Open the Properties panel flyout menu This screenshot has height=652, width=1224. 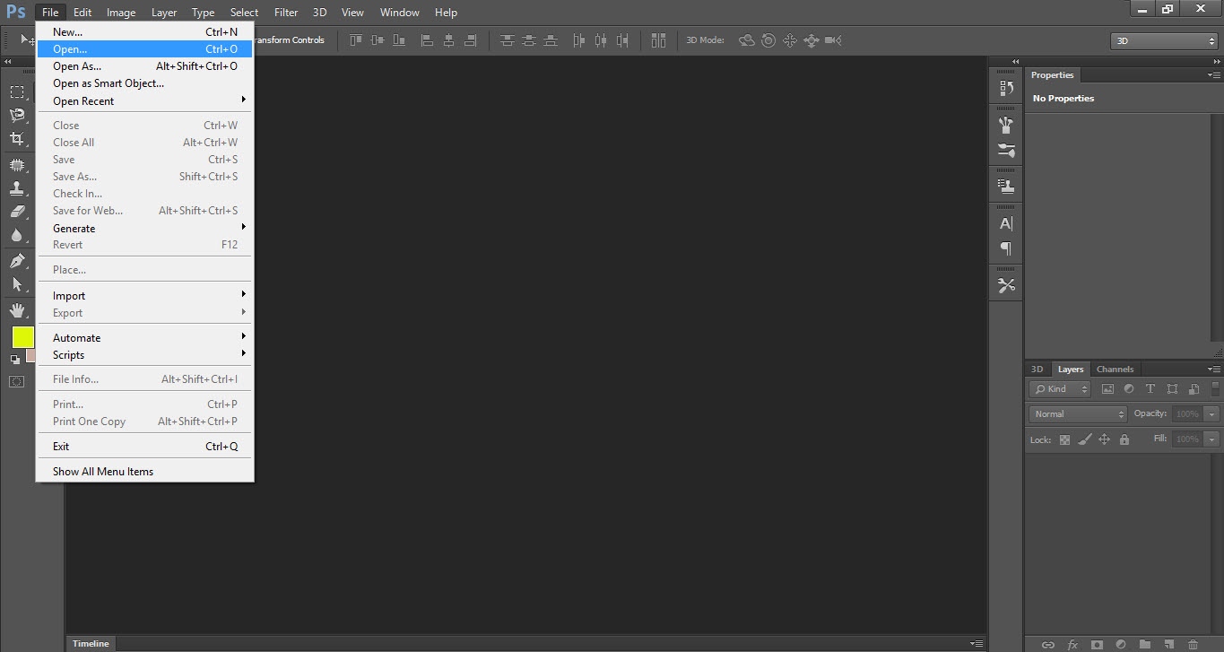click(x=1214, y=75)
